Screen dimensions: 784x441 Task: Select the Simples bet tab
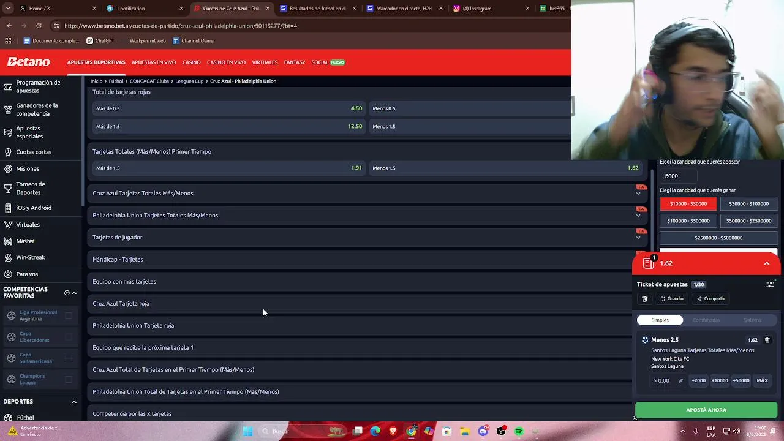tap(660, 320)
